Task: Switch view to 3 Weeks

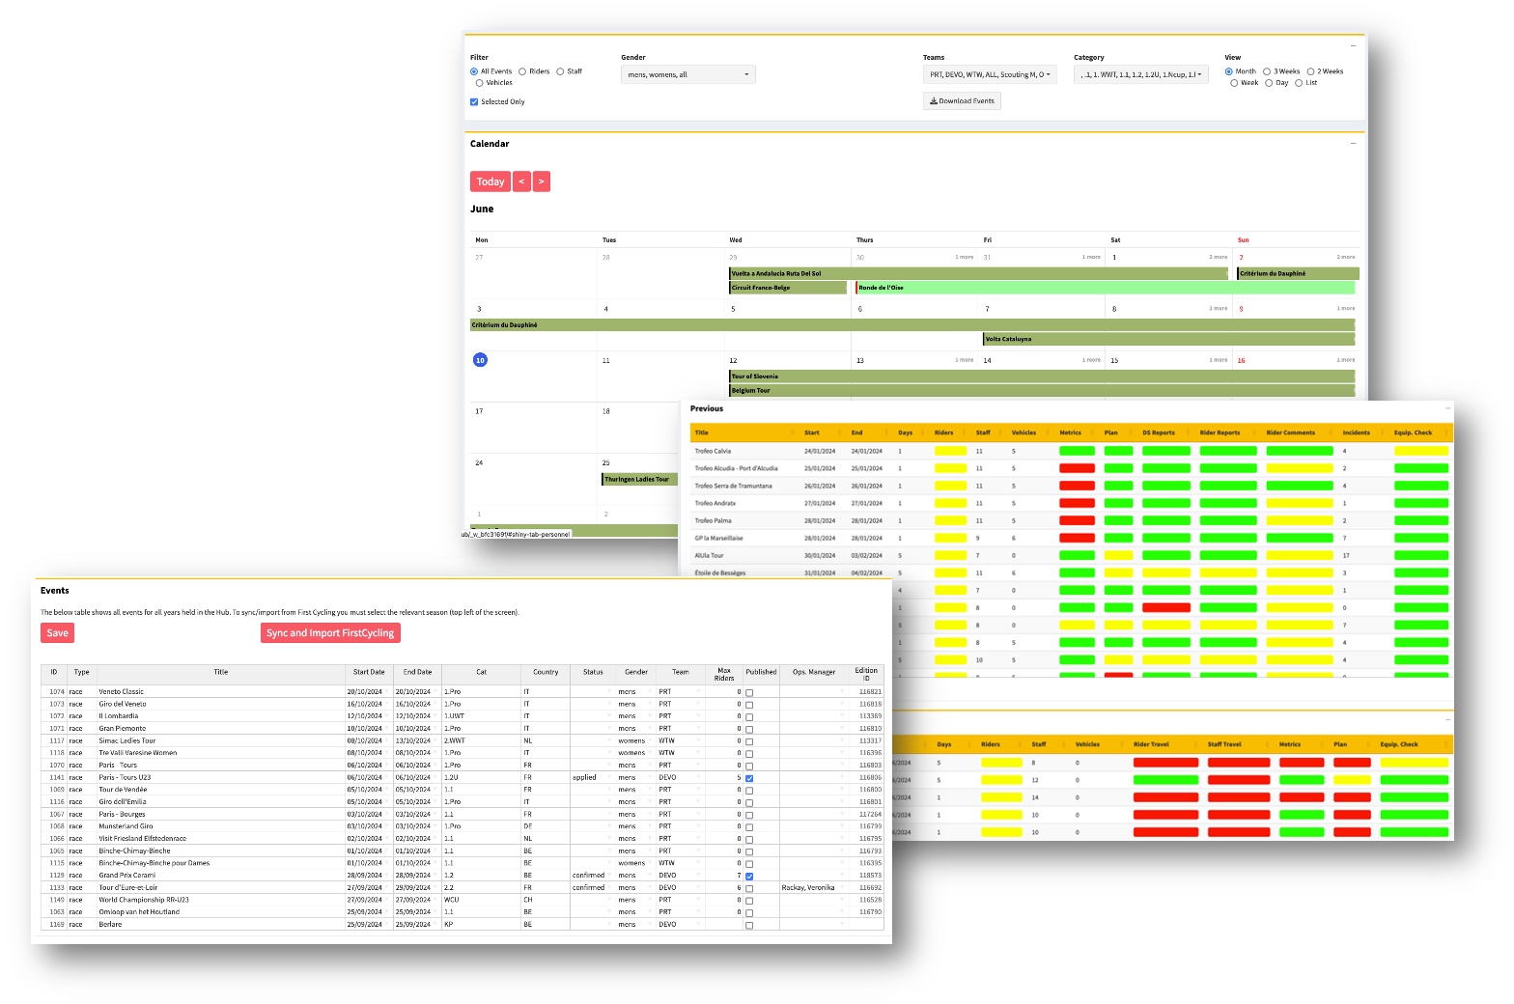Action: click(x=1267, y=71)
